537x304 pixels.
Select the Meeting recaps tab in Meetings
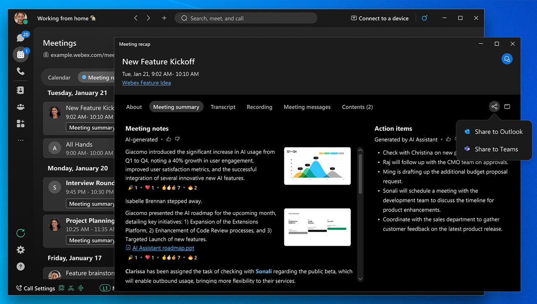pos(97,77)
